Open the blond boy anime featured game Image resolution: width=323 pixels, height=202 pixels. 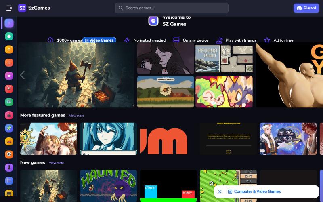point(48,139)
